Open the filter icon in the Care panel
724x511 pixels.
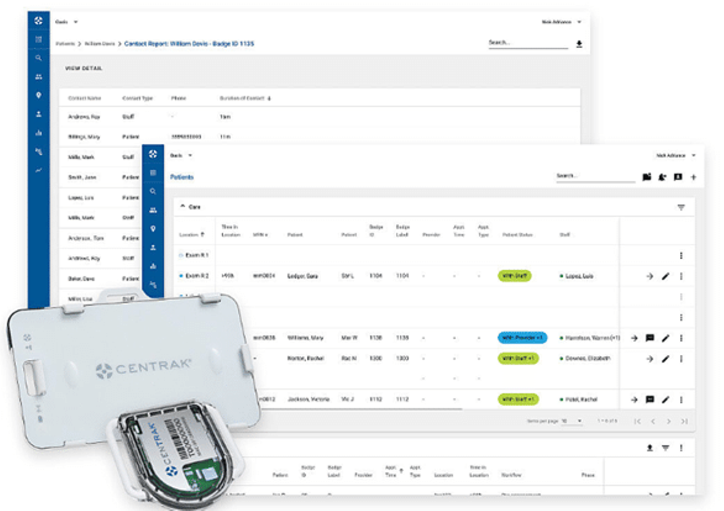coord(681,207)
